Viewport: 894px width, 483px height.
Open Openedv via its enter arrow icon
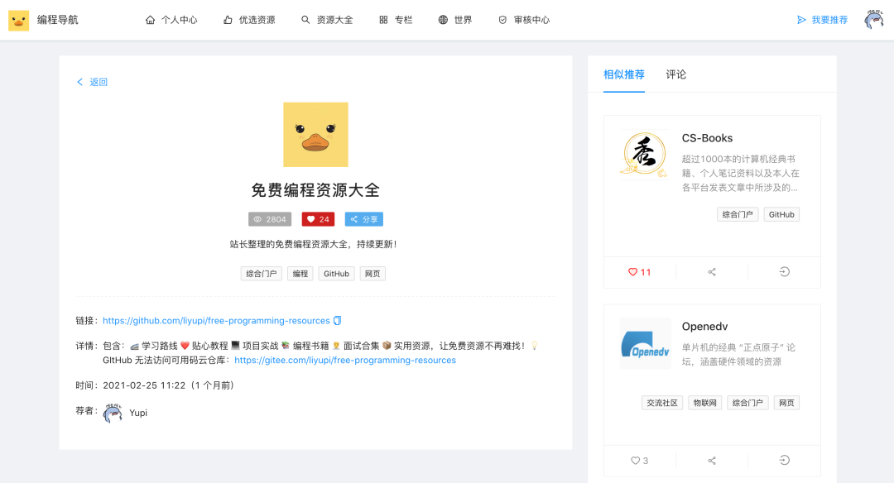pos(784,461)
